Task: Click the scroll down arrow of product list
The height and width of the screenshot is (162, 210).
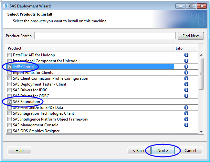Action: click(x=201, y=132)
